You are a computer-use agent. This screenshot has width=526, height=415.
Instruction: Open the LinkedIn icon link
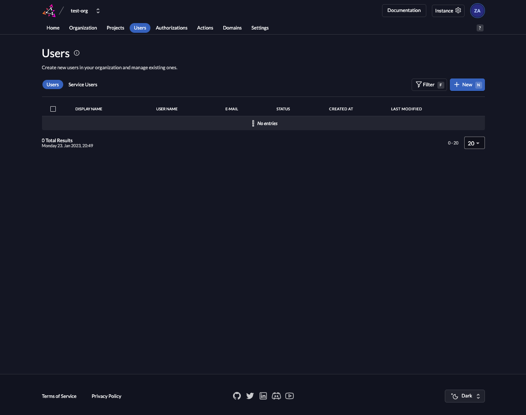[x=263, y=396]
